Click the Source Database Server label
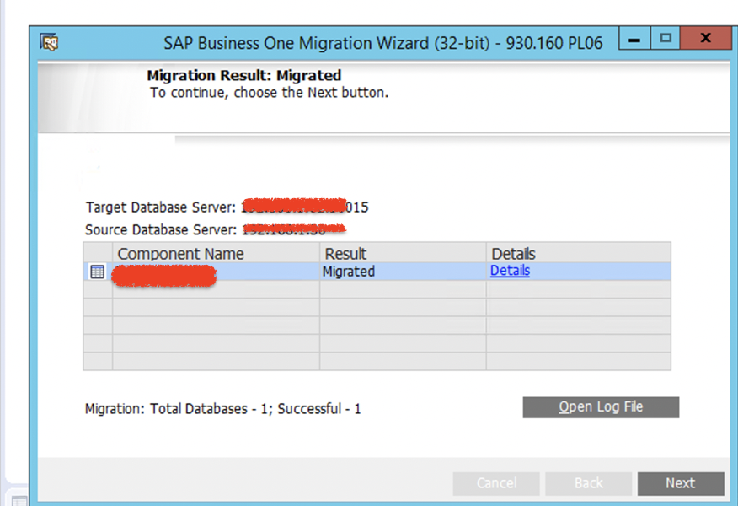738x506 pixels. coord(162,230)
